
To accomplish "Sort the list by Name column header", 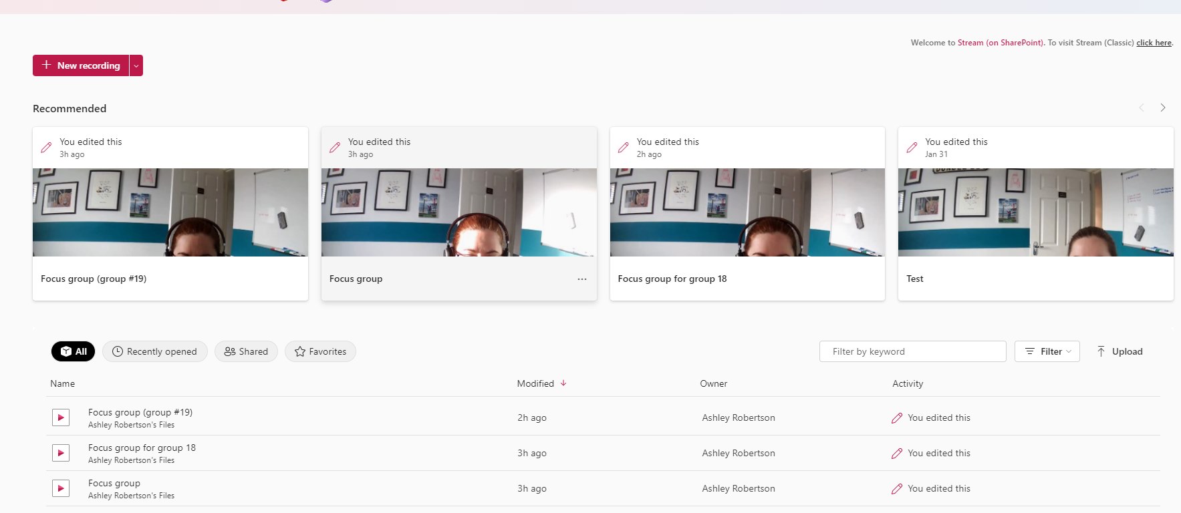I will click(x=62, y=383).
